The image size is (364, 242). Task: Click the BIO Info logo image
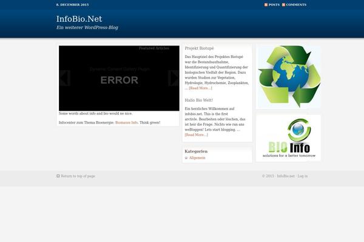289,139
